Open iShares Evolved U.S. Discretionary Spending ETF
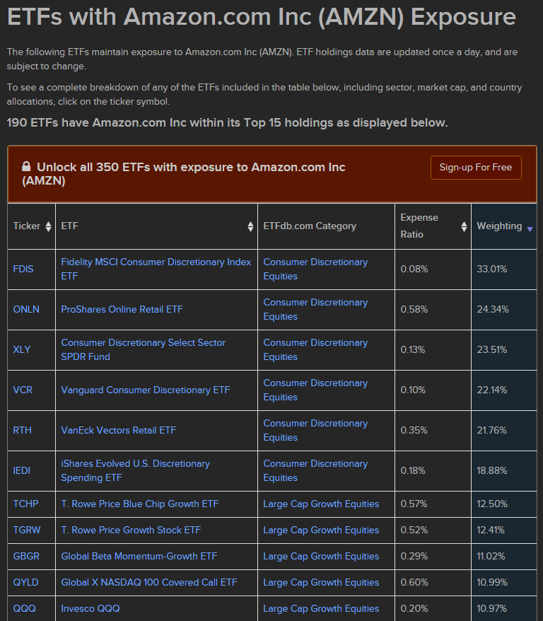This screenshot has height=621, width=543. [135, 471]
